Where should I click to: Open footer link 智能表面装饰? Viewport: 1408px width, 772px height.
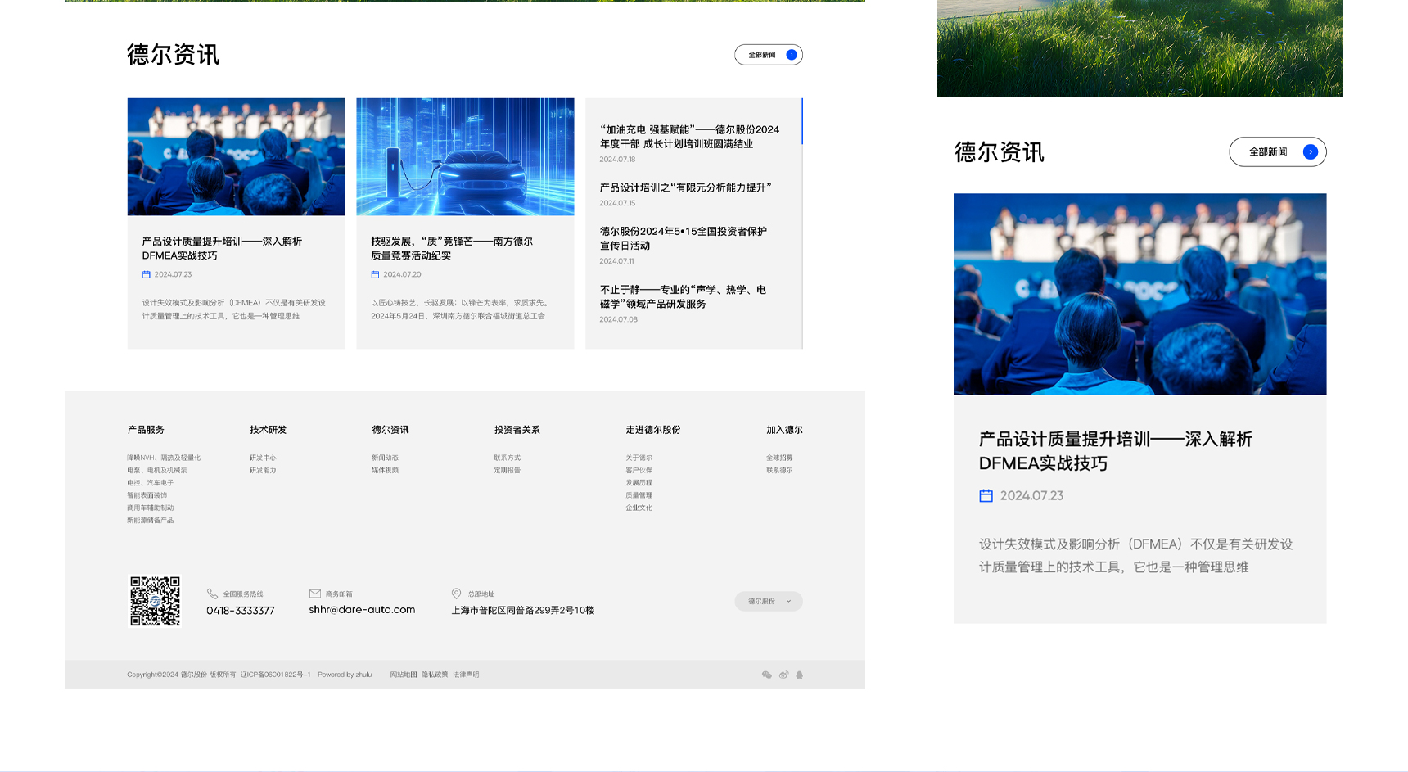(147, 495)
